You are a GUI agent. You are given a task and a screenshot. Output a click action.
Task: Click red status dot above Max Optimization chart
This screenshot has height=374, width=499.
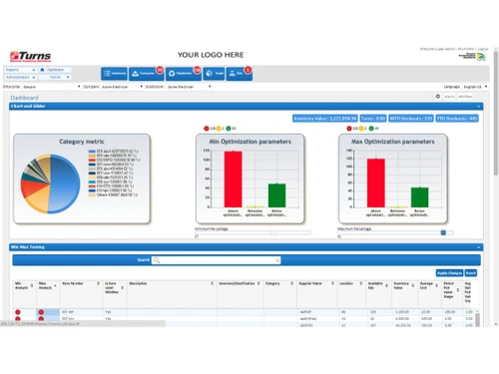[x=349, y=129]
